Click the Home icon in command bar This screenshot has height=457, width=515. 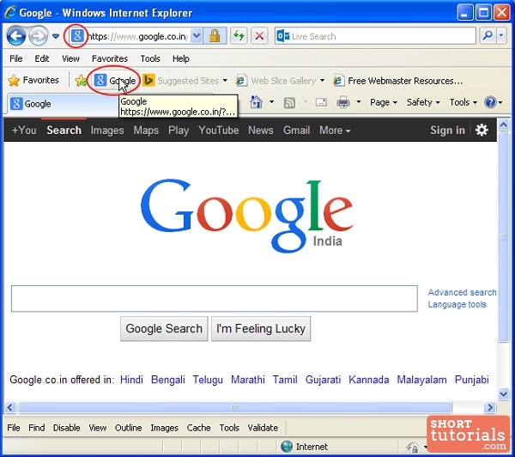pos(256,102)
